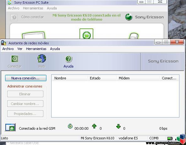
Task: Click the 00:00:00 timer value
Action: tap(81, 128)
